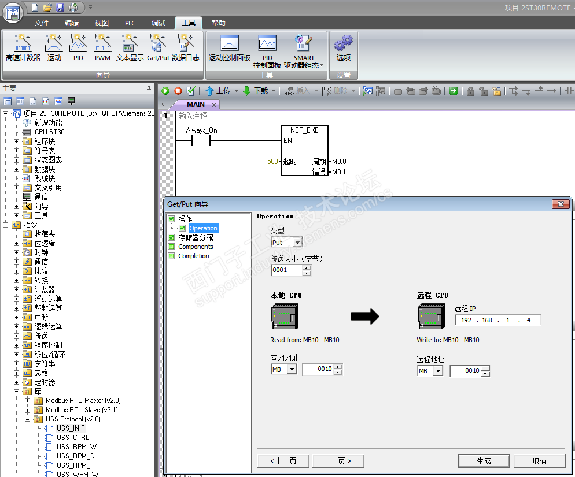
Task: Expand the Modbus RTU Master (v2.0) library
Action: (28, 401)
